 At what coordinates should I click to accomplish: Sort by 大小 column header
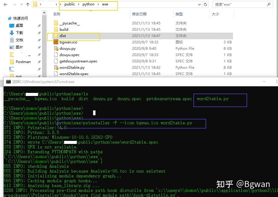tap(215, 14)
